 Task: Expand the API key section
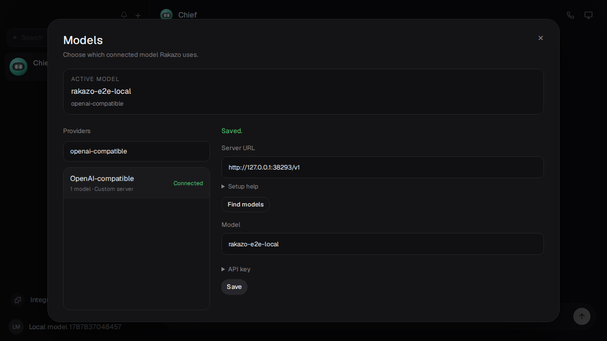(236, 269)
